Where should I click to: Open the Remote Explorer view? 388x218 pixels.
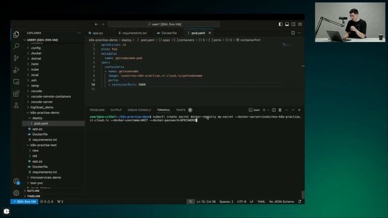coord(16,82)
